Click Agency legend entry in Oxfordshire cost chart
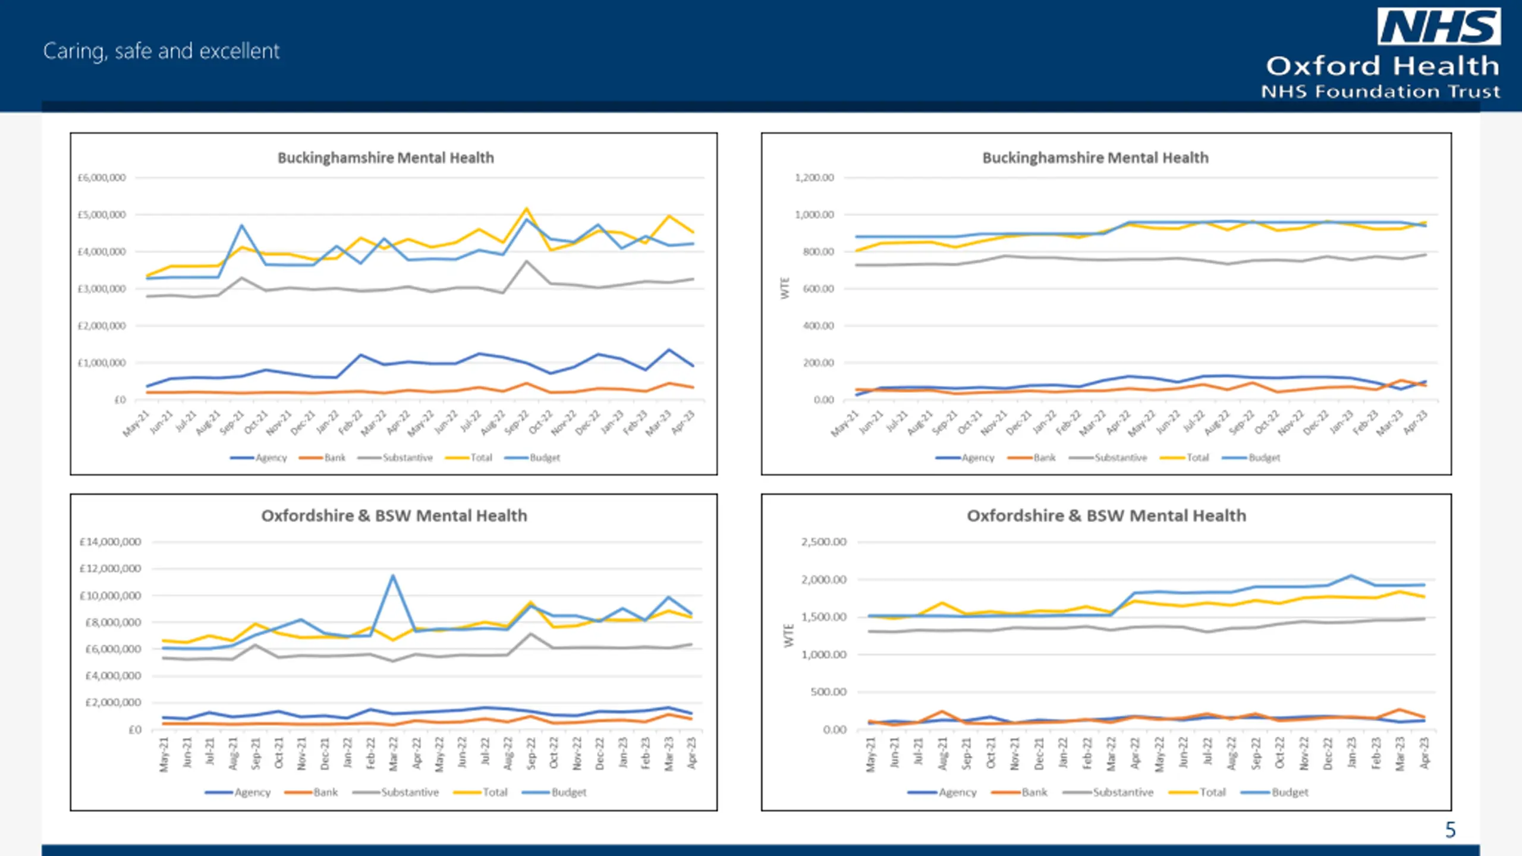The height and width of the screenshot is (856, 1522). [x=238, y=792]
